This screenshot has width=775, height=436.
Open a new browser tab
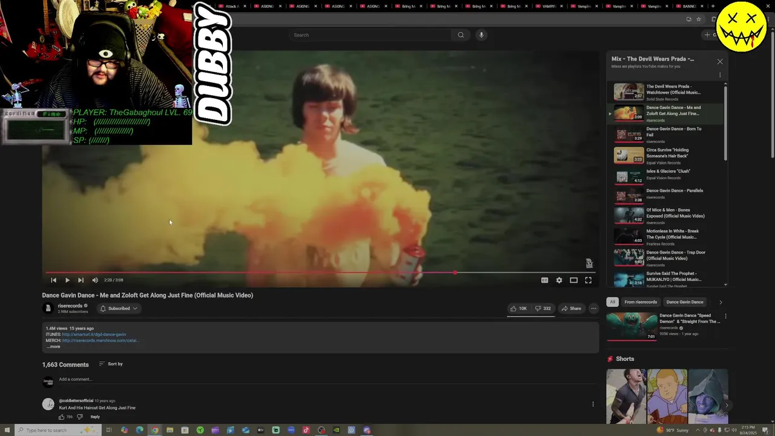pos(713,6)
